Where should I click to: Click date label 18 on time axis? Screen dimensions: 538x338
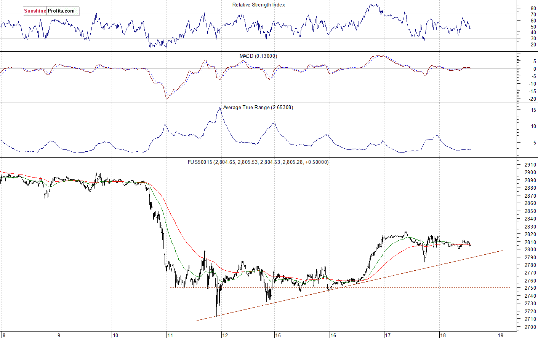(443, 335)
